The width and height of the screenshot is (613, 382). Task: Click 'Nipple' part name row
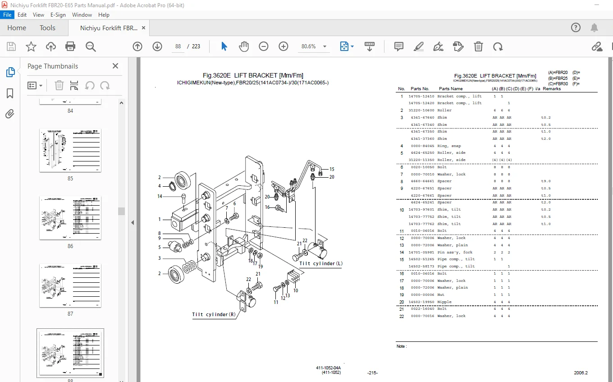(444, 302)
